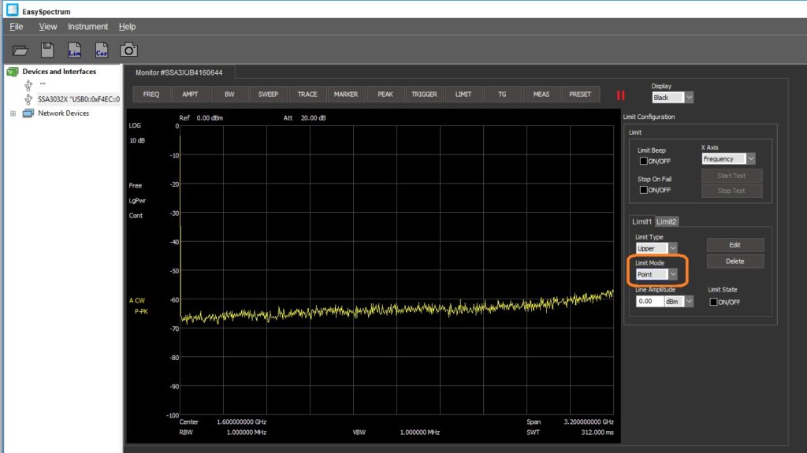Click the Cor file toolbar icon

click(x=101, y=50)
